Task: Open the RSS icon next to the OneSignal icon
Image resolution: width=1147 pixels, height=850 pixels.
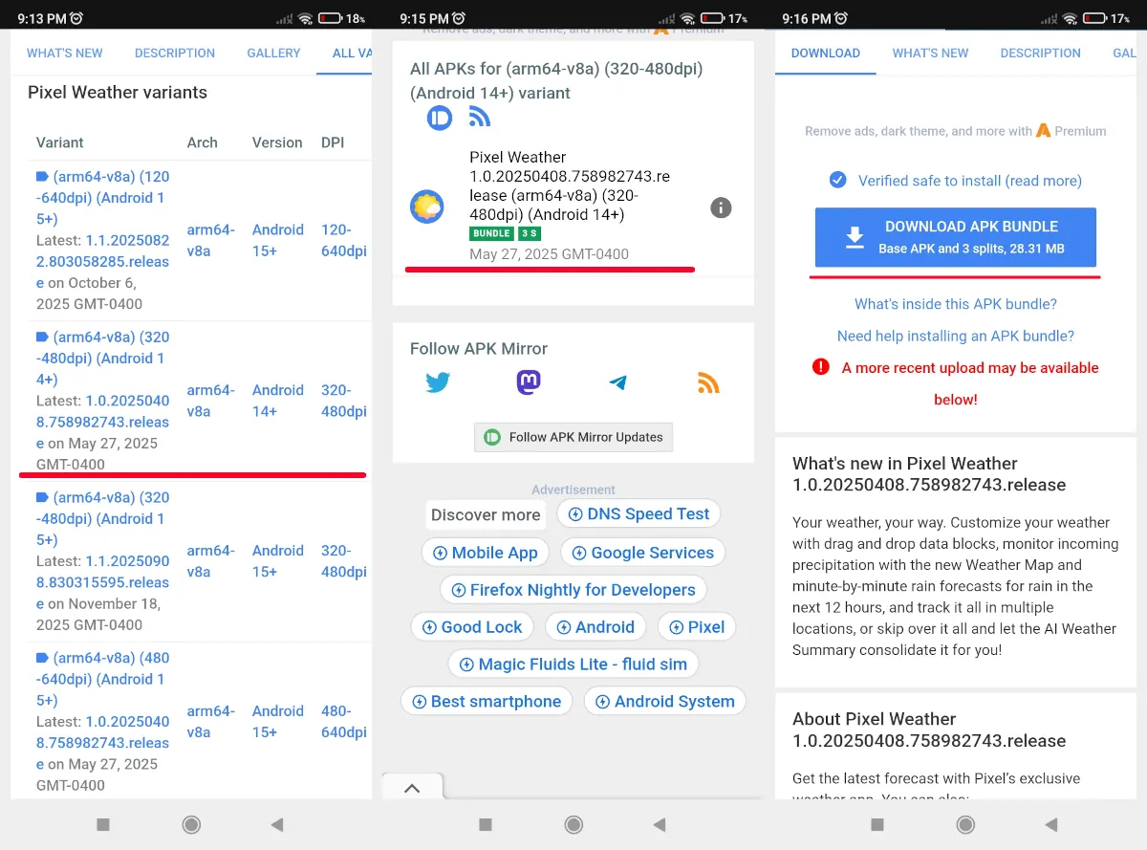Action: (x=480, y=118)
